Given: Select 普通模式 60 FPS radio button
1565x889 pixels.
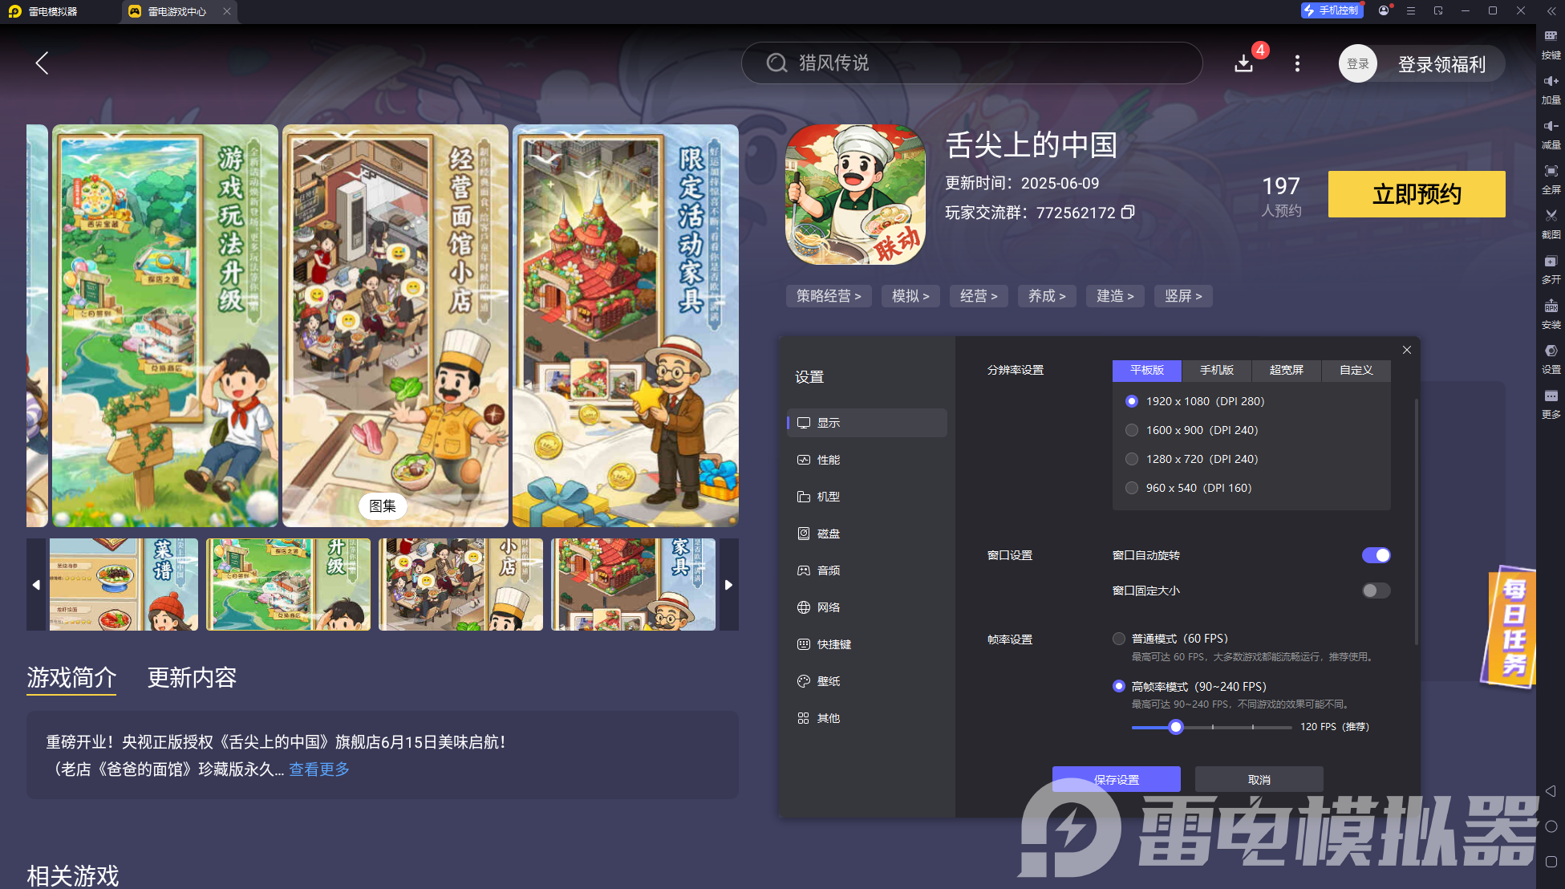Looking at the screenshot, I should (x=1119, y=639).
